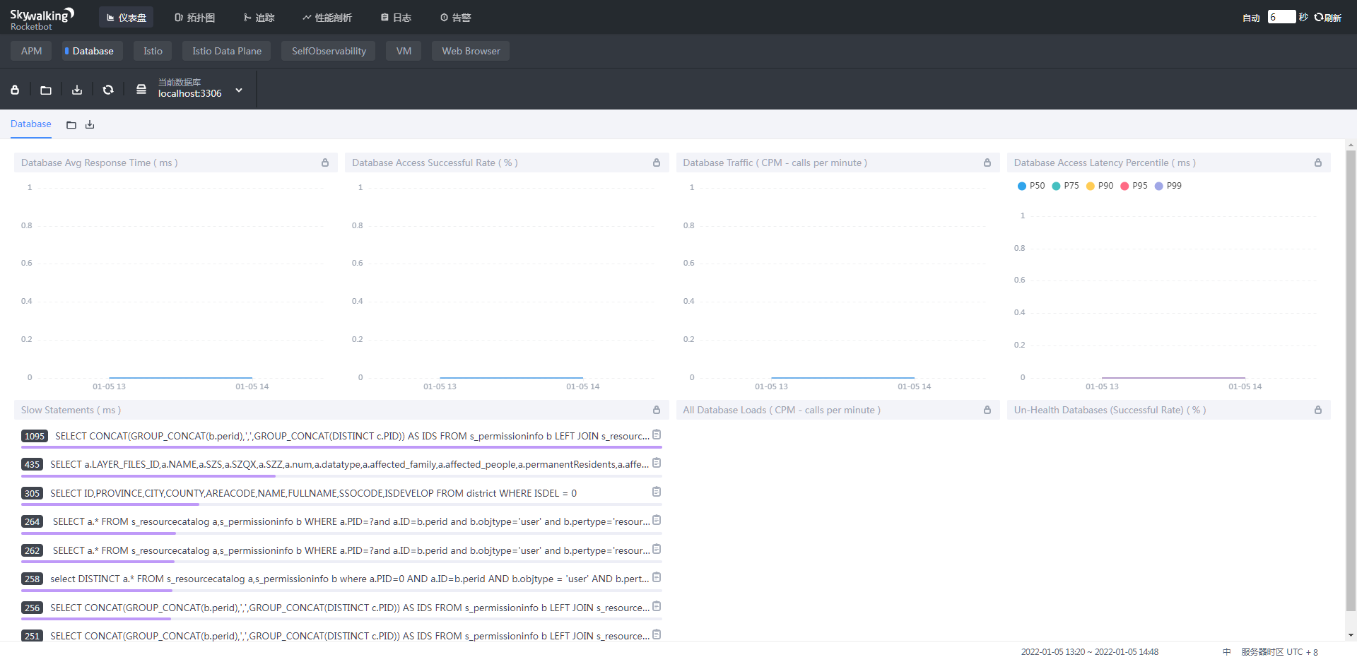This screenshot has width=1357, height=662.
Task: Click the 1095 ms SELECT CONCAT statement
Action: point(352,436)
